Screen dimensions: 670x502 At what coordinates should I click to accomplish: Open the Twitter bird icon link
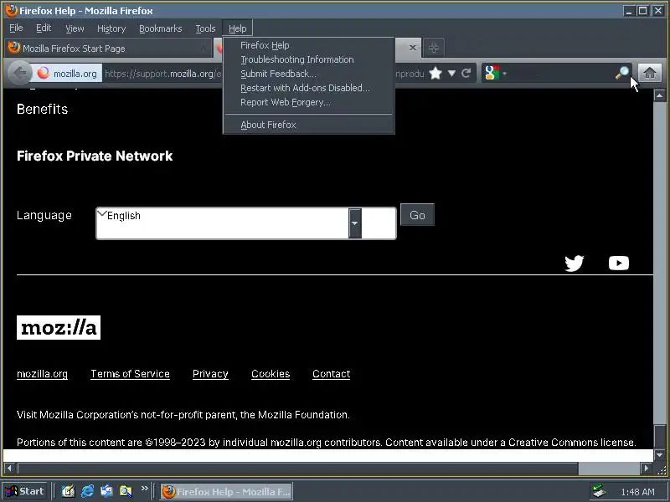coord(575,263)
